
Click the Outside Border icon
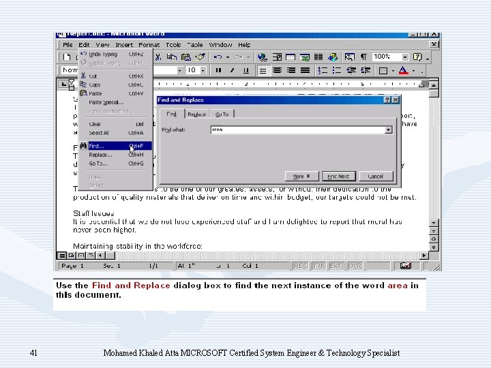(x=383, y=71)
